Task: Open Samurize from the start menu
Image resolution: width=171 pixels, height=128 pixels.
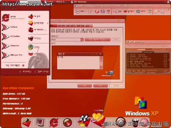Action: pos(10,46)
